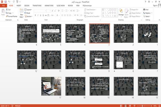Switch to Normal view icon in status bar
161x107 pixels.
click(x=121, y=106)
